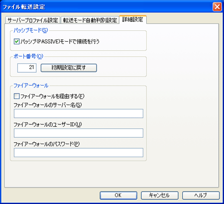Image resolution: width=224 pixels, height=204 pixels.
Task: Click the port number field showing 21
Action: tap(27, 68)
